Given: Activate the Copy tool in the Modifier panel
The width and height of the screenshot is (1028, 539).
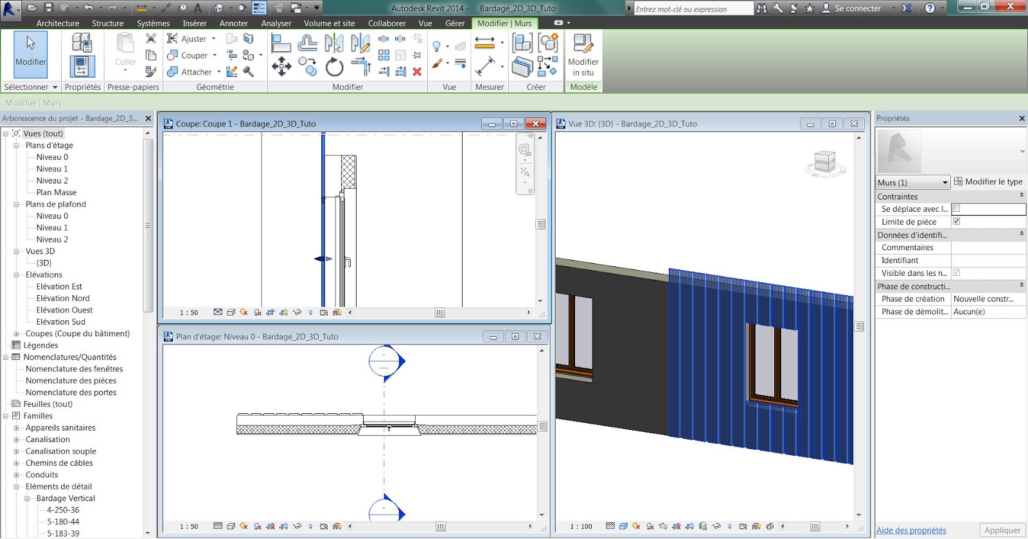Looking at the screenshot, I should (x=308, y=67).
